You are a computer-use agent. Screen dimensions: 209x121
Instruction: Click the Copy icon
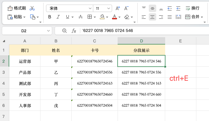[33, 17]
